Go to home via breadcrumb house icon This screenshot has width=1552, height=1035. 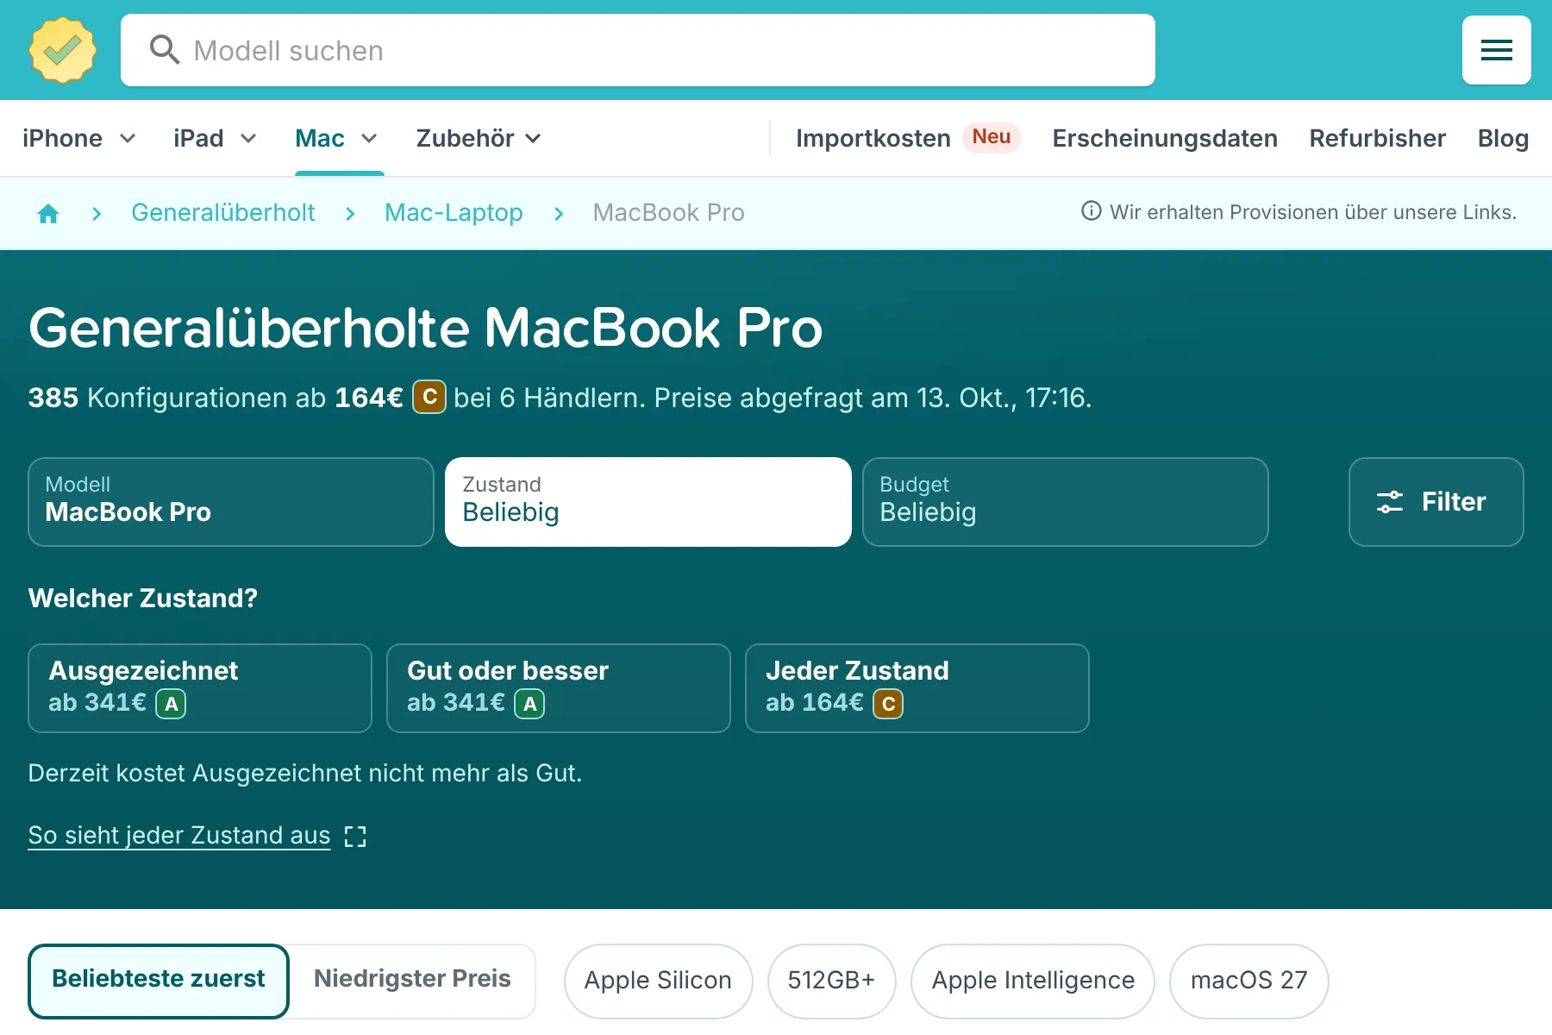48,213
